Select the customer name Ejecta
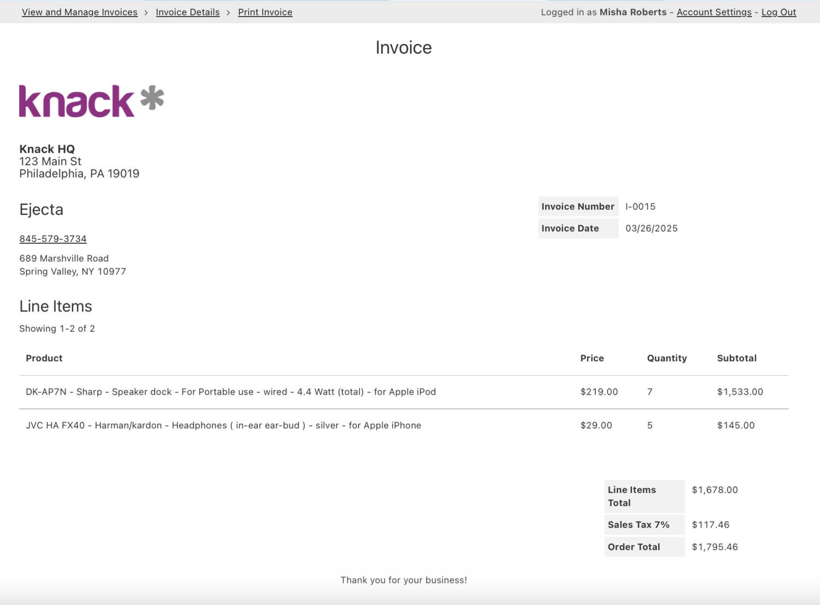820x605 pixels. 41,209
